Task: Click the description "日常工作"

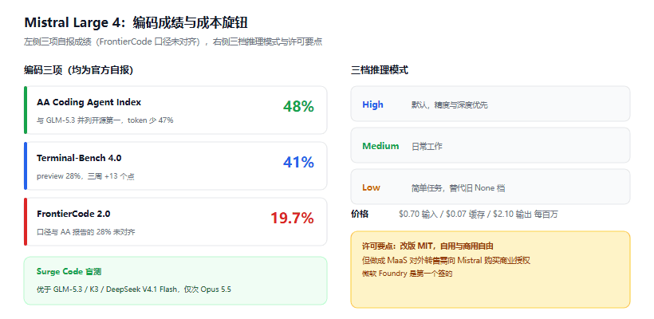Action: (x=427, y=147)
